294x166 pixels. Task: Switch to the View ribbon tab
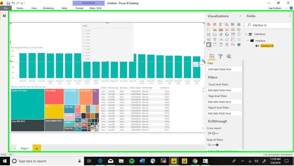pos(34,8)
